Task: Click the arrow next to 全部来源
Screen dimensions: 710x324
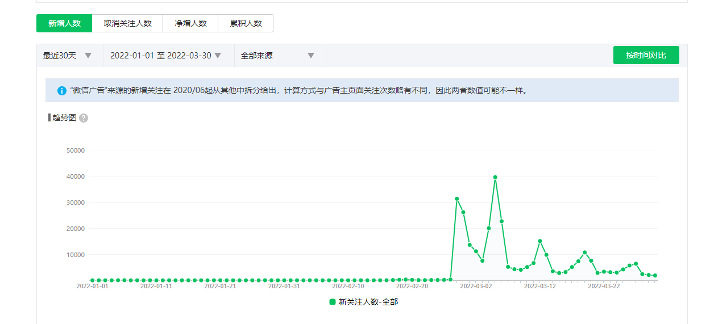Action: 311,56
